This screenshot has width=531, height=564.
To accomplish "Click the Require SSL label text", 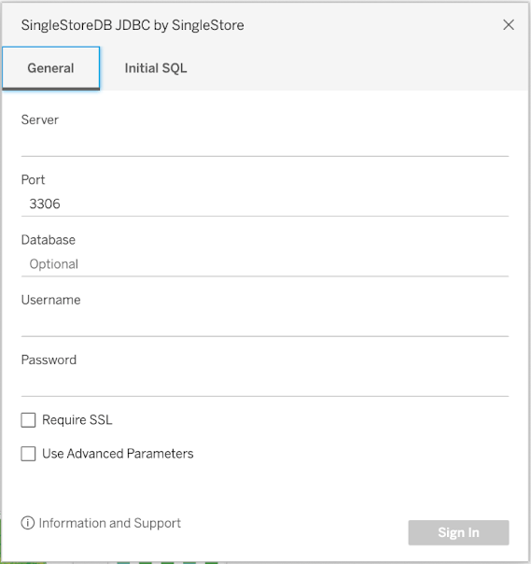I will tap(77, 420).
